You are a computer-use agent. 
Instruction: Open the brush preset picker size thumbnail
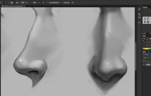(6, 3)
